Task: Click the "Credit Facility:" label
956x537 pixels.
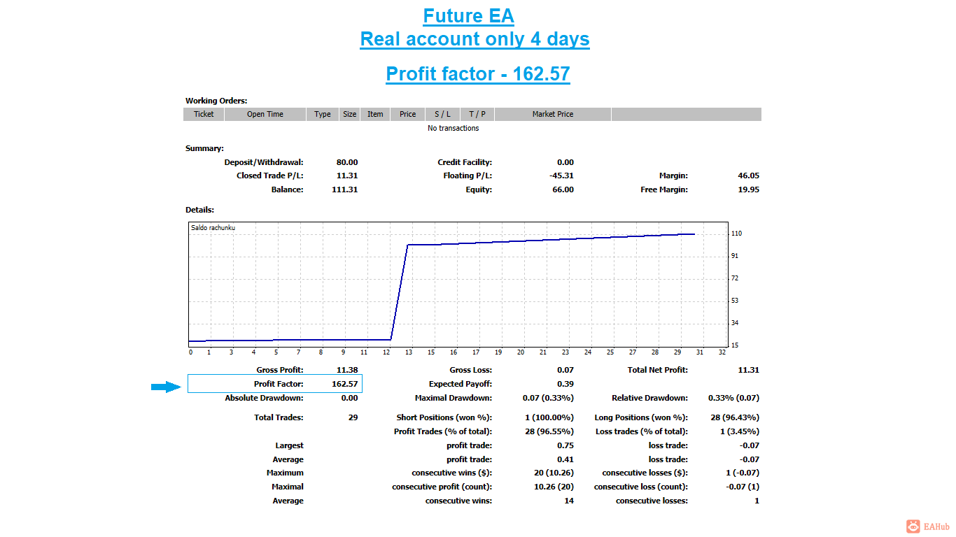Action: [465, 162]
